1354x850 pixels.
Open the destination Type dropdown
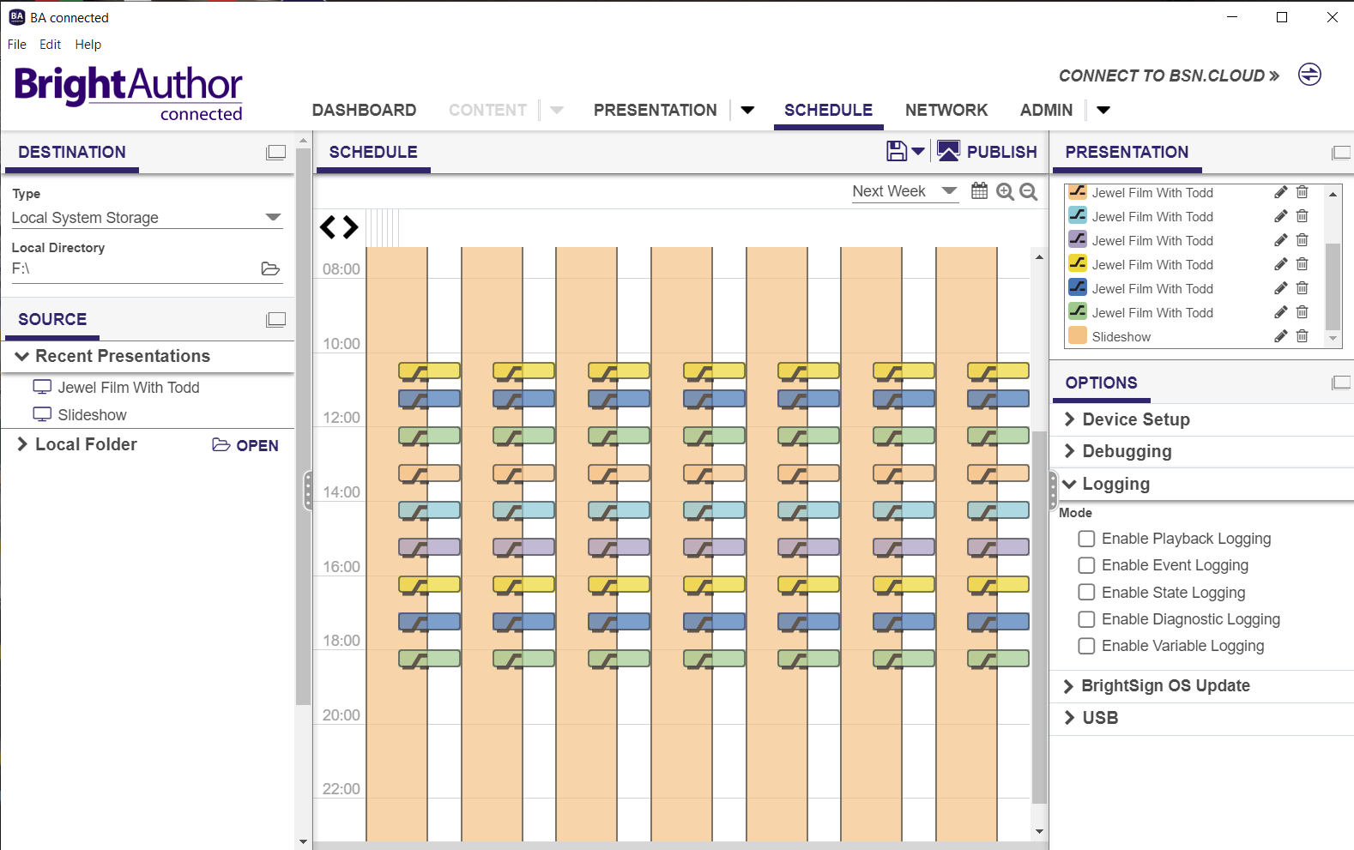point(273,218)
